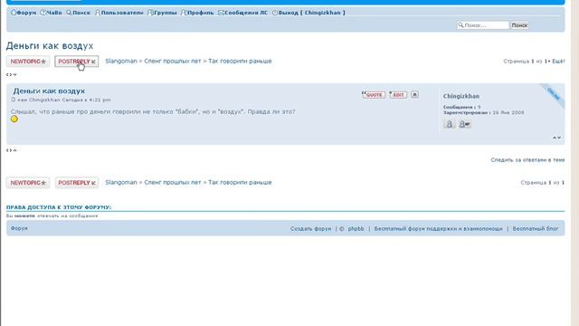The width and height of the screenshot is (579, 326).
Task: Open the footer Форум link
Action: (x=19, y=228)
